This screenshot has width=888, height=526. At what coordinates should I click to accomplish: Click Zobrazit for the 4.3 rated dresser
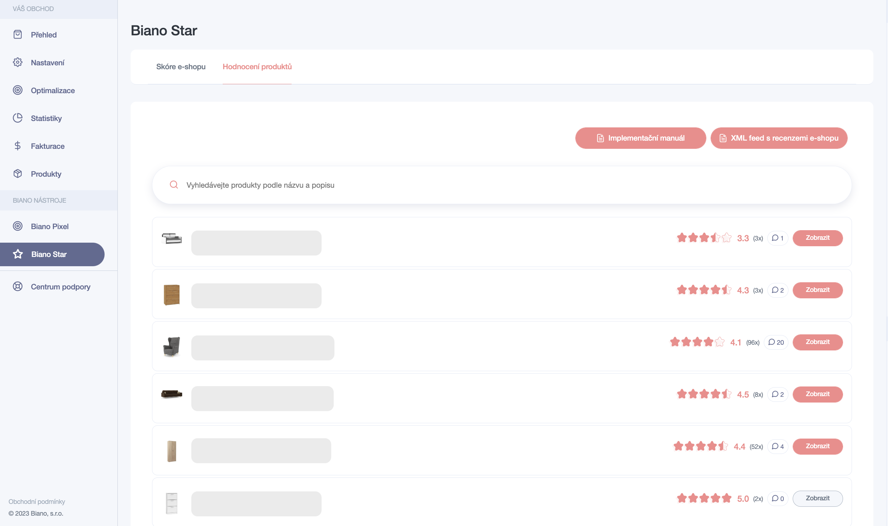pos(818,290)
